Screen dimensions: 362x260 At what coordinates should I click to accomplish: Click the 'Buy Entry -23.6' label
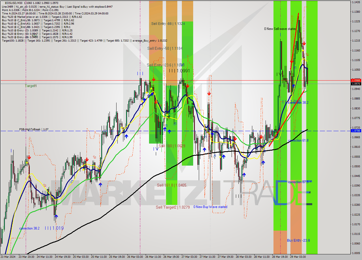click(x=298, y=240)
